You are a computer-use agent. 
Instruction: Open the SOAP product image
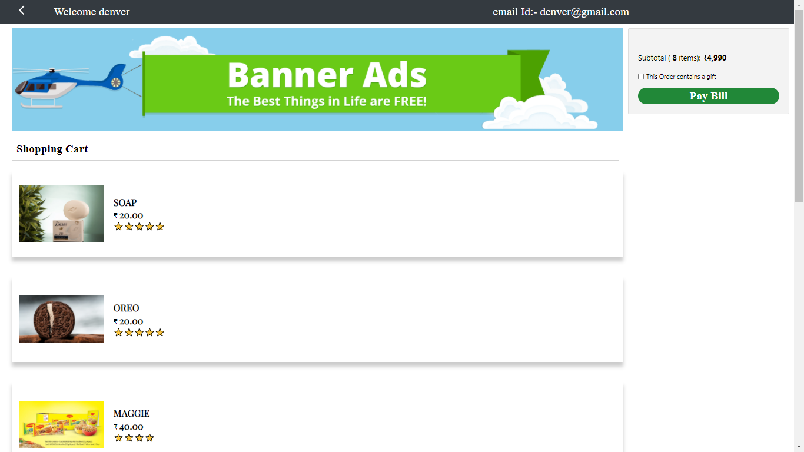click(x=62, y=213)
